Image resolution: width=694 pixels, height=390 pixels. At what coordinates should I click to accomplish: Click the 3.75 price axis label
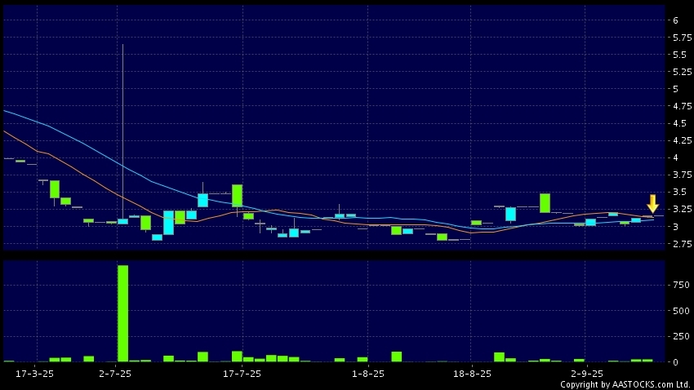point(682,175)
